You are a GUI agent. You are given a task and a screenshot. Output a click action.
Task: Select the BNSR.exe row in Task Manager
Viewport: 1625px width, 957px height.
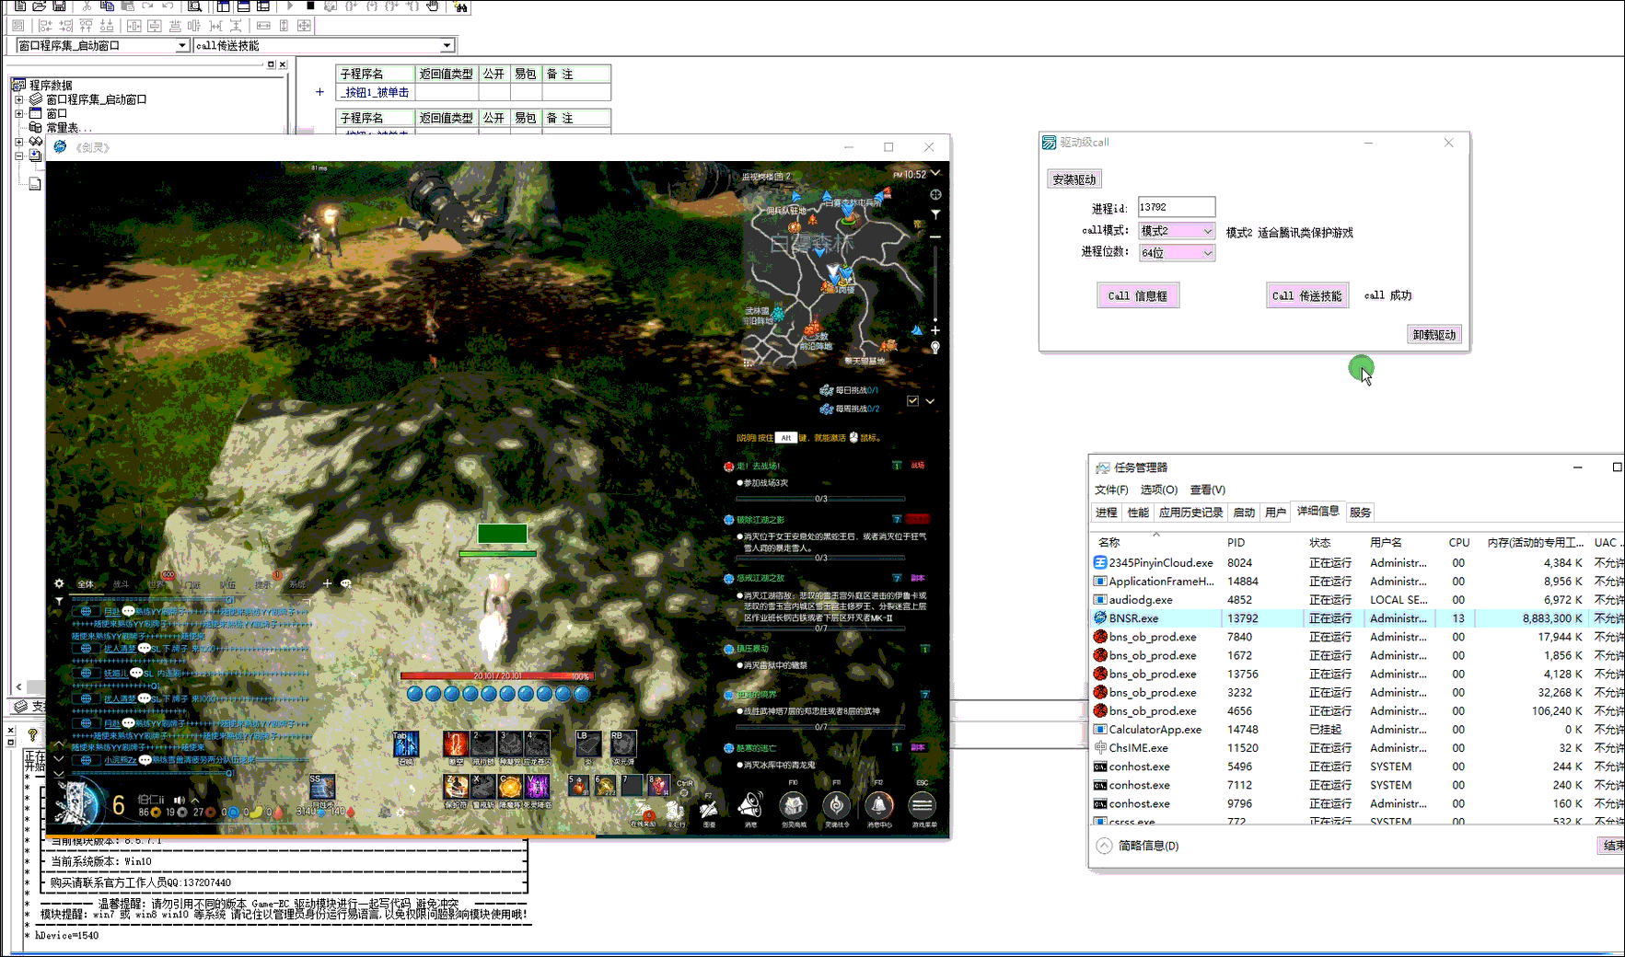click(x=1357, y=618)
